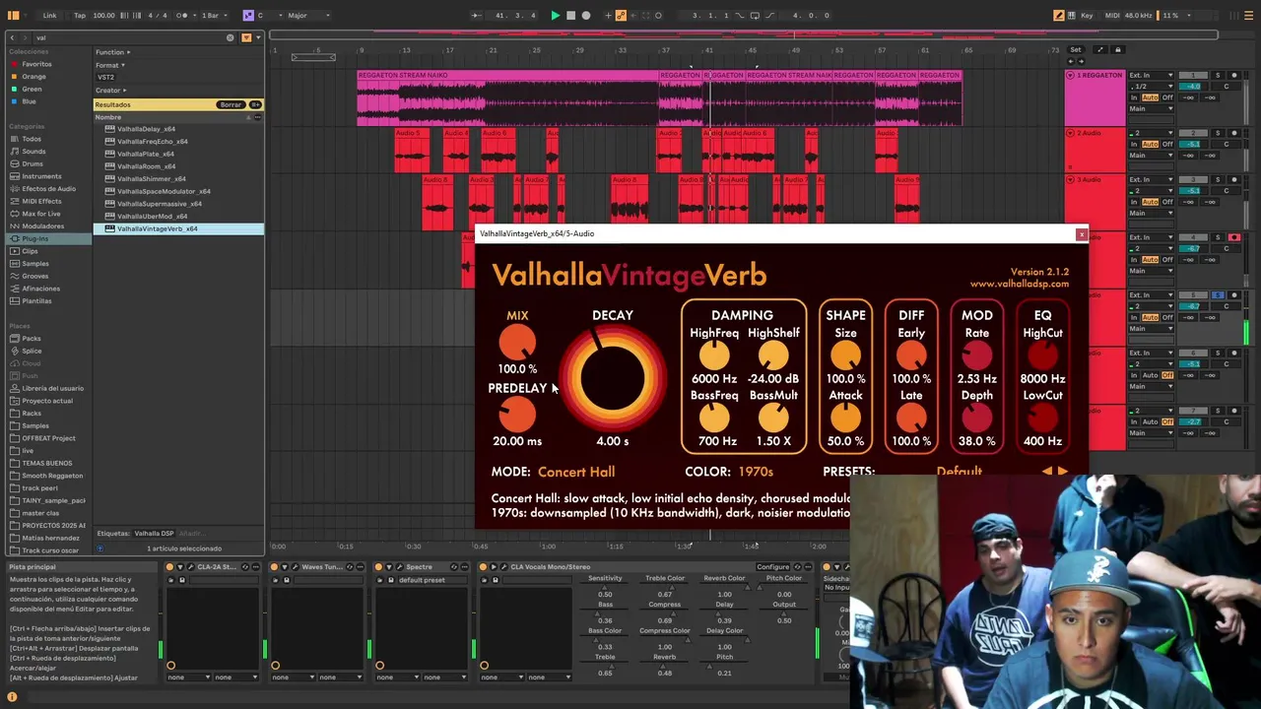1261x709 pixels.
Task: Toggle the arrangement Loop switch icon
Action: (x=755, y=15)
